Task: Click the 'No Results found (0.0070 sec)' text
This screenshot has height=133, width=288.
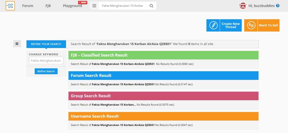Action: pyautogui.click(x=156, y=105)
